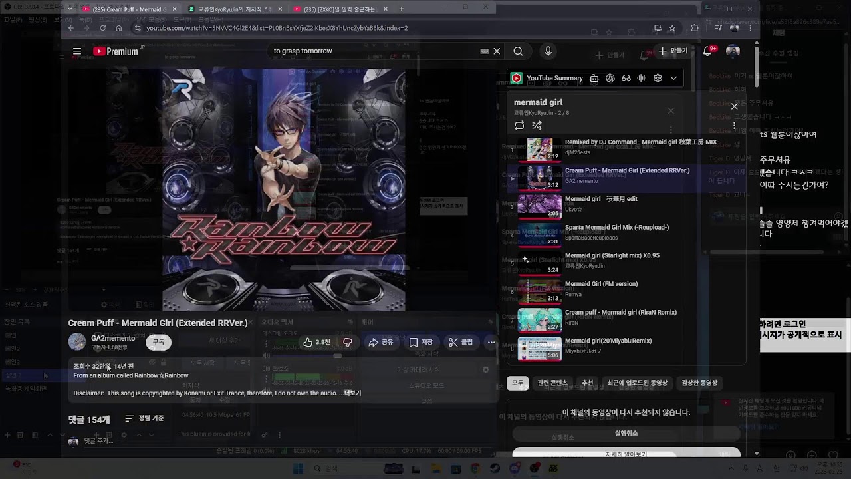851x479 pixels.
Task: Open the Windows Start menu
Action: point(298,468)
